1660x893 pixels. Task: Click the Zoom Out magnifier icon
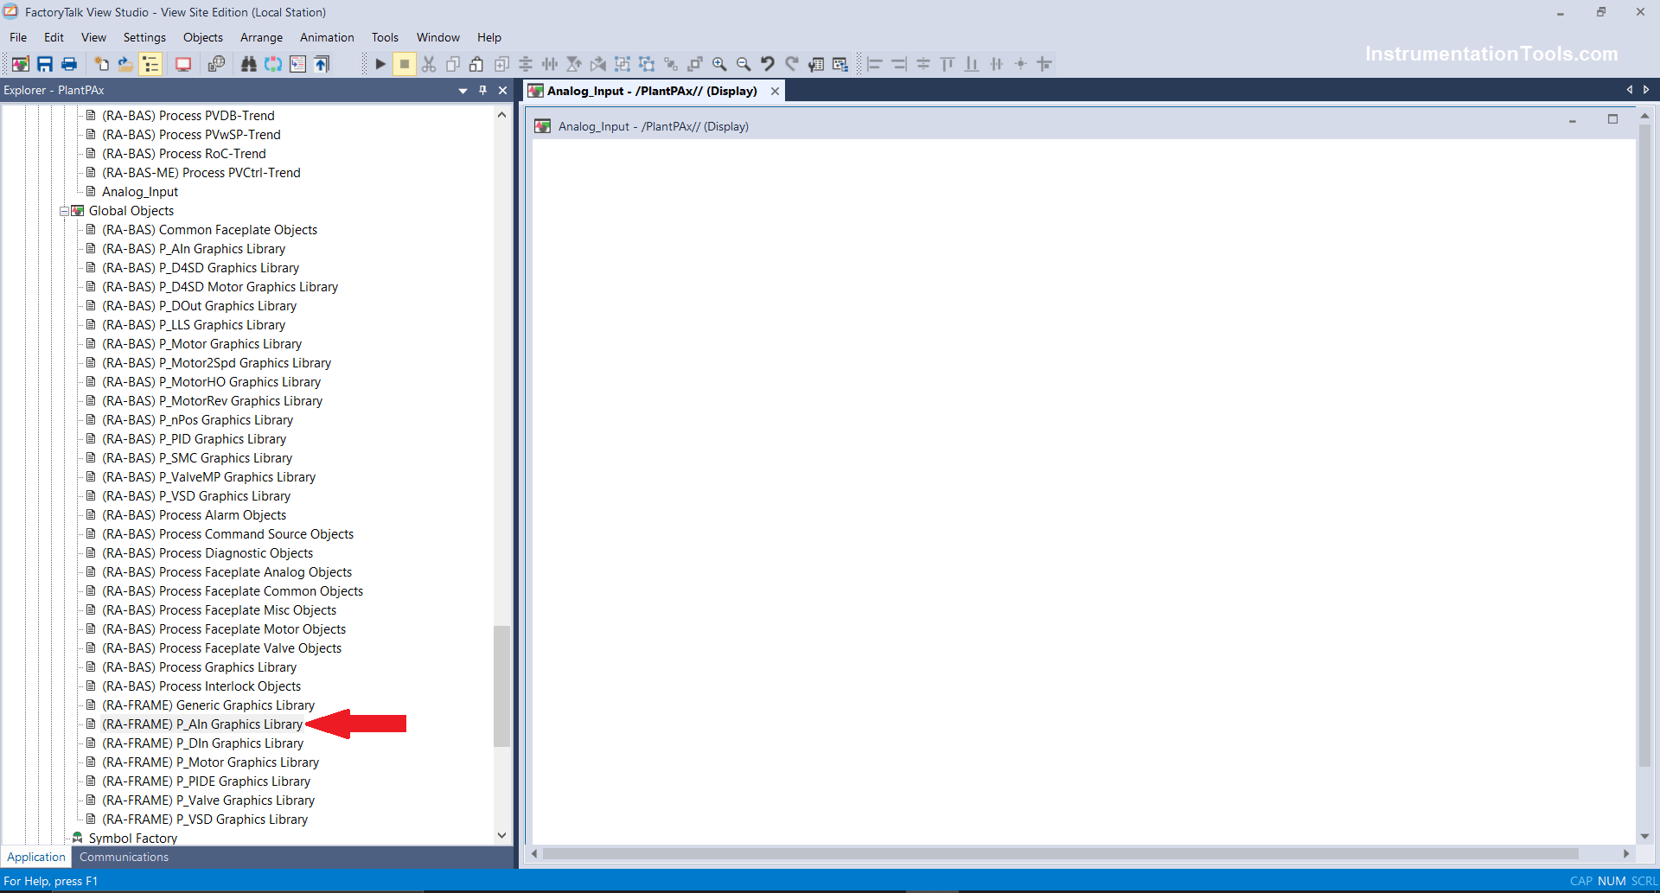point(744,64)
